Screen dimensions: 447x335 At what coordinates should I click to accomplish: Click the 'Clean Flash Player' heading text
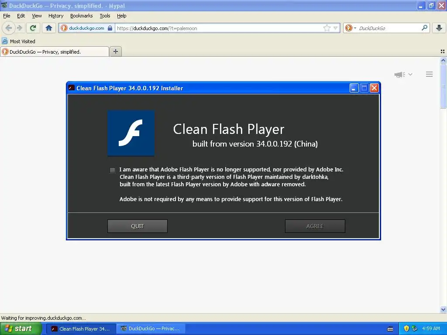click(x=229, y=129)
